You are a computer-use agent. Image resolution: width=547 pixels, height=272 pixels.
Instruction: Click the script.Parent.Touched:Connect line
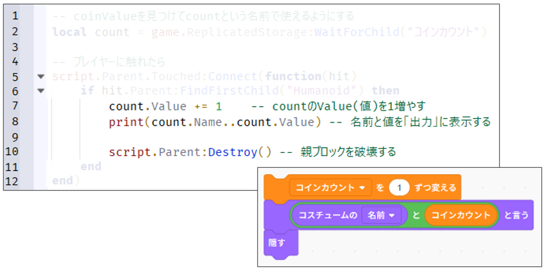point(204,76)
